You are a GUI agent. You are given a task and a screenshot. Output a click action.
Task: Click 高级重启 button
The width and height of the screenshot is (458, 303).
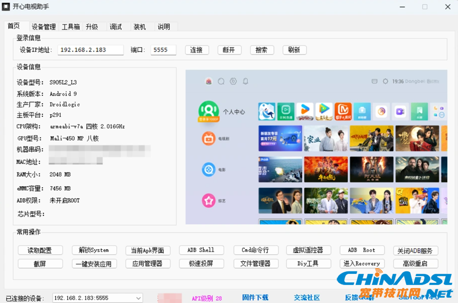(x=416, y=264)
